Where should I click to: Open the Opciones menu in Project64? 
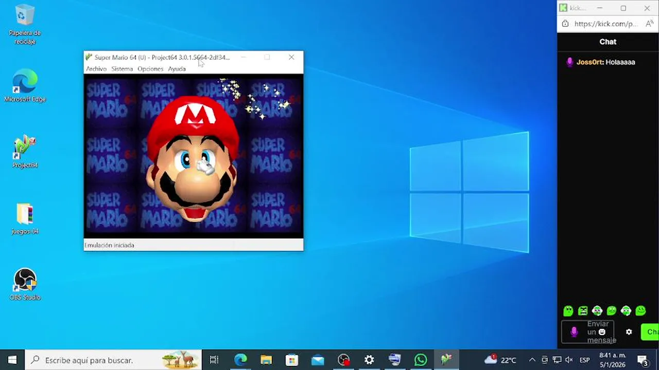pyautogui.click(x=150, y=69)
